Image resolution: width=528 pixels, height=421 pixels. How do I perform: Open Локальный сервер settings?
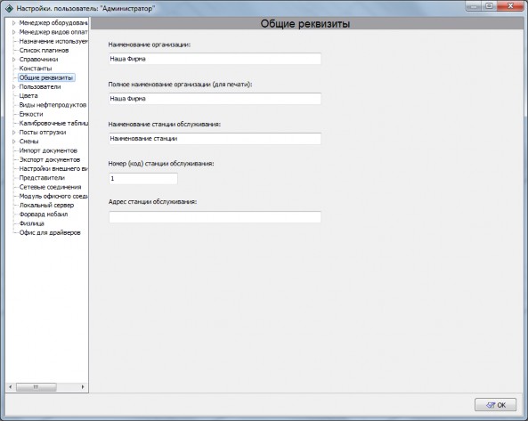tap(46, 205)
